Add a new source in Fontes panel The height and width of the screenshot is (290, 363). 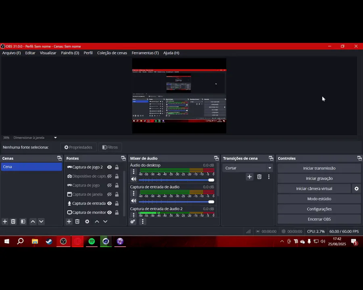[x=69, y=222]
